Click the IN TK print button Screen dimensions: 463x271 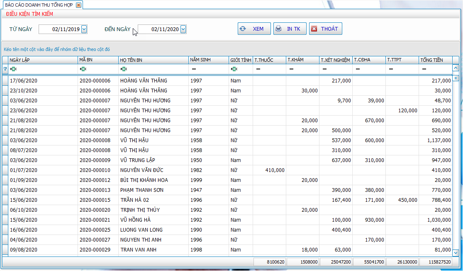(x=290, y=29)
